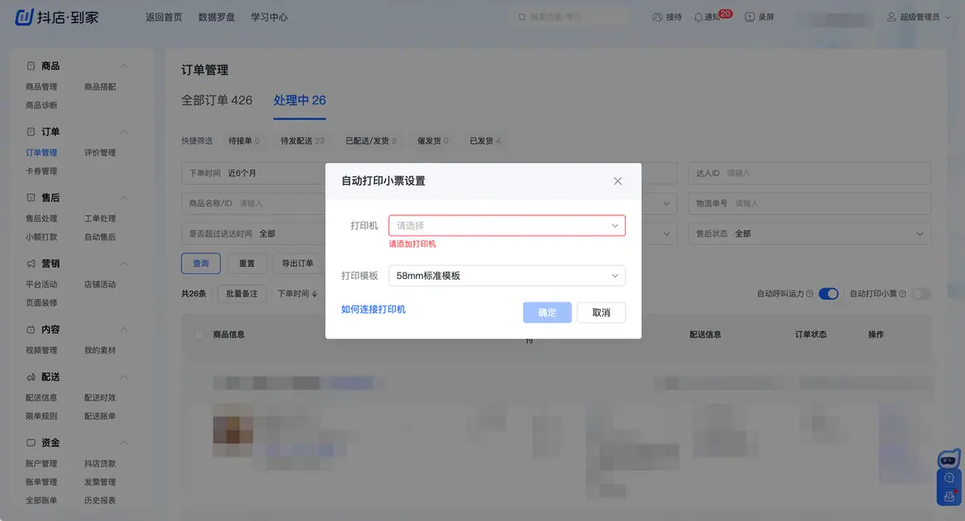Viewport: 965px width, 521px height.
Task: Open 视频管理 in the sidebar
Action: [42, 351]
